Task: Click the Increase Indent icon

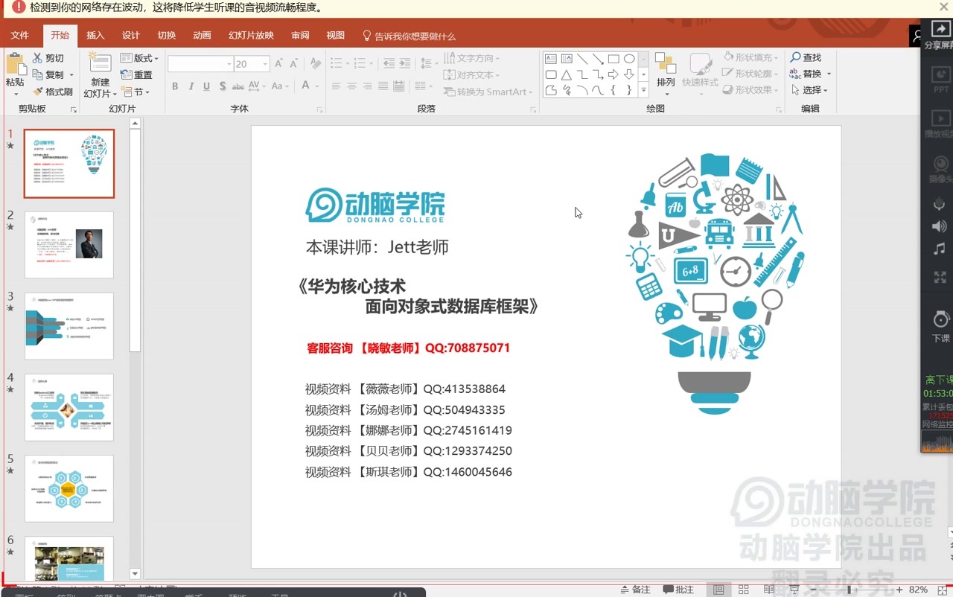Action: [x=404, y=64]
